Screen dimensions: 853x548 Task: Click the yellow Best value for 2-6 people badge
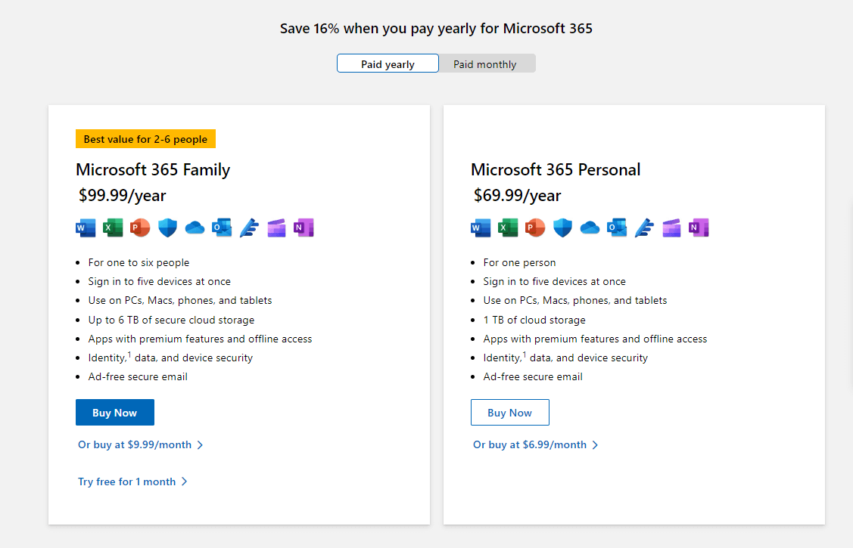pyautogui.click(x=145, y=138)
